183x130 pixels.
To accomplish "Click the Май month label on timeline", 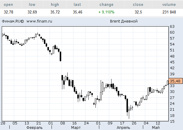I will [155, 128].
